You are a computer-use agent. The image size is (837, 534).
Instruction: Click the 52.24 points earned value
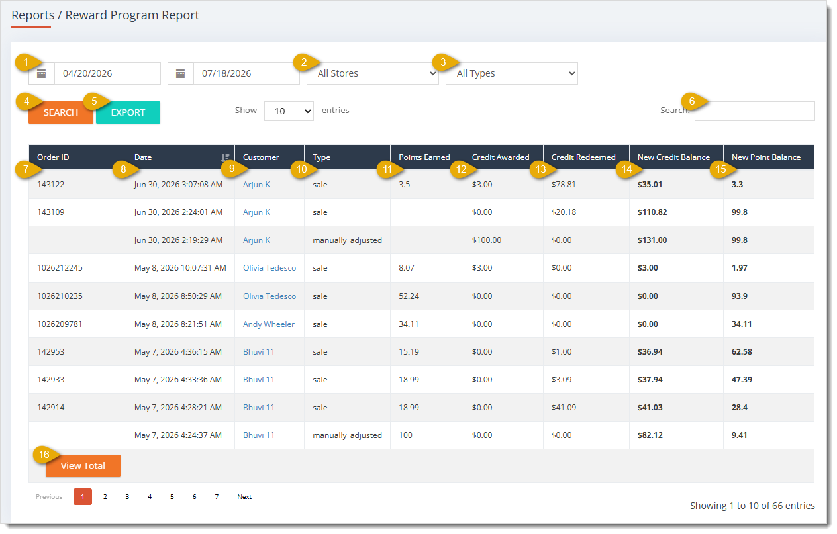[x=409, y=296]
